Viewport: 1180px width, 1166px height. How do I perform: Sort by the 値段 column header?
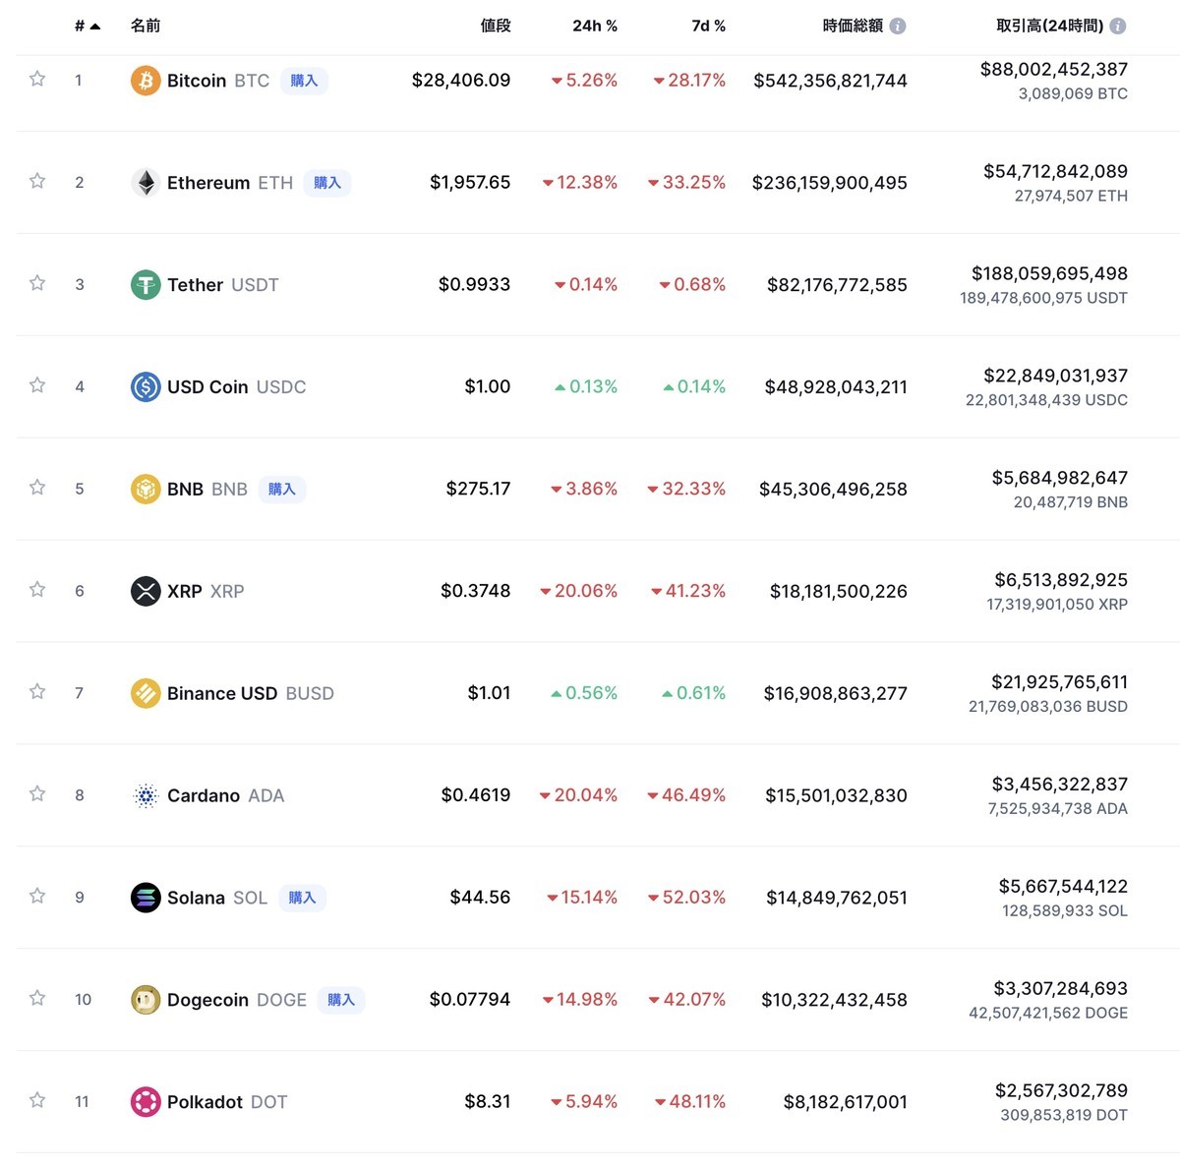click(x=496, y=26)
